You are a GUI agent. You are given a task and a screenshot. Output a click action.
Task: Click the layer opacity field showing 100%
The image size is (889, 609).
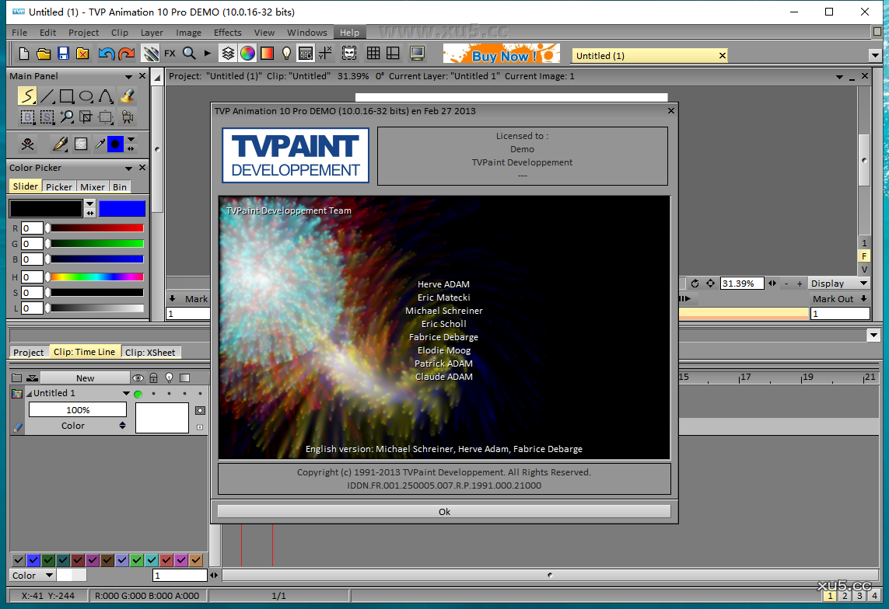pyautogui.click(x=78, y=409)
